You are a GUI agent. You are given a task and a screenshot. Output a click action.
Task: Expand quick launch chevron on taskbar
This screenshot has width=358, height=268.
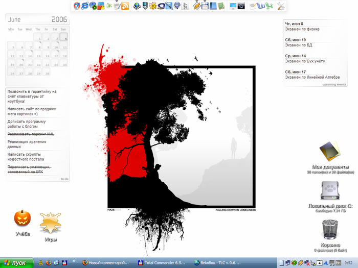[x=74, y=261]
